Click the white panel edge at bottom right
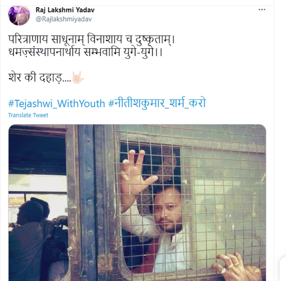Image resolution: width=286 pixels, height=281 pixels. (283, 268)
